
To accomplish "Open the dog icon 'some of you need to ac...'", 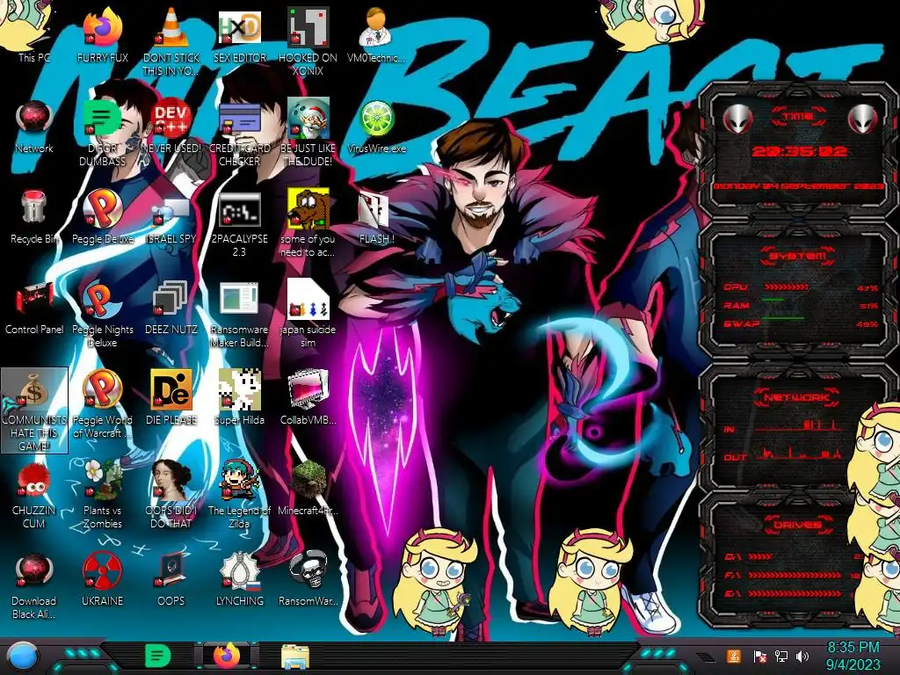I will coord(308,209).
